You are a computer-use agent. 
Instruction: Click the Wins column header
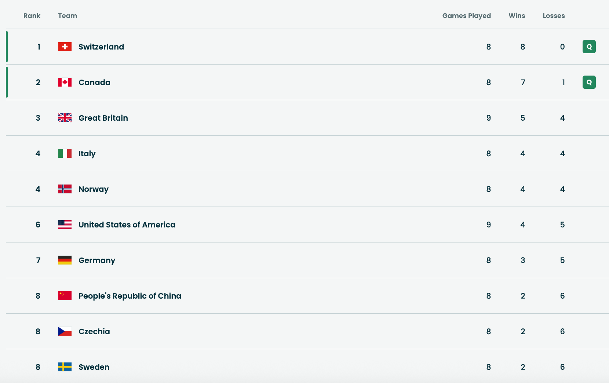pyautogui.click(x=517, y=16)
